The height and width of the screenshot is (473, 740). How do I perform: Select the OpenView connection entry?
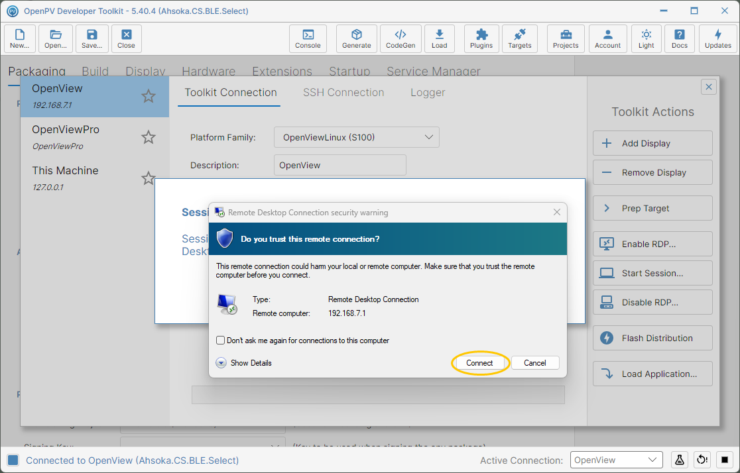coord(94,96)
